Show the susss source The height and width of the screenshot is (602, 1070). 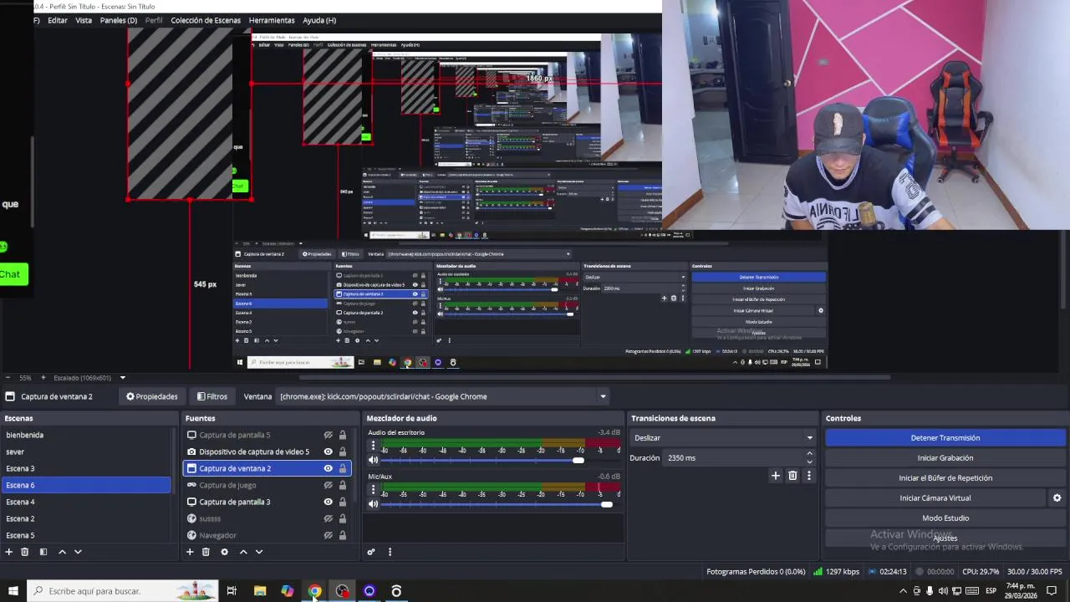click(328, 518)
